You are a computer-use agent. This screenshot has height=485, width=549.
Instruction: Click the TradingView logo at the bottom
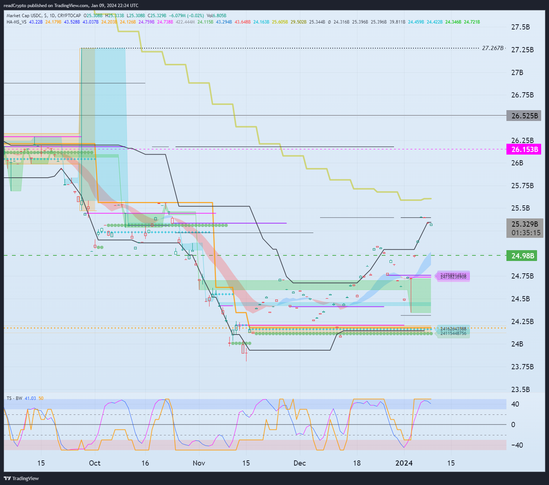point(21,478)
